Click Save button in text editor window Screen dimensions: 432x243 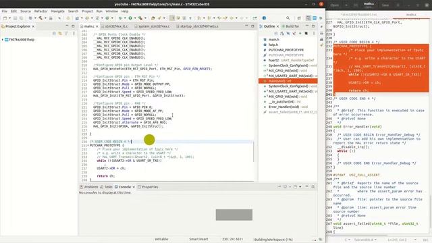(x=385, y=5)
